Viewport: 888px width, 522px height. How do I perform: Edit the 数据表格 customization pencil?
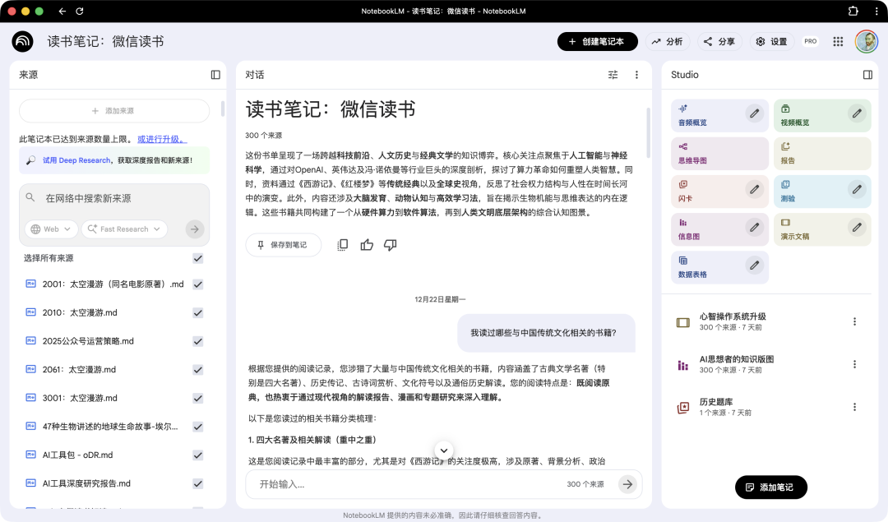click(x=754, y=265)
